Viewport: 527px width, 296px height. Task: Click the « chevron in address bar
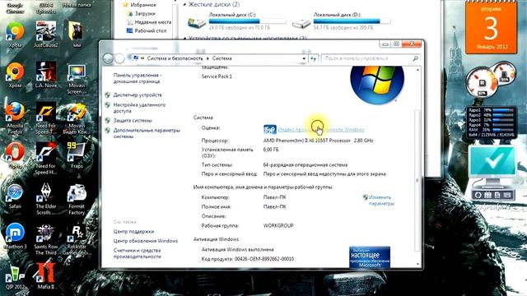pos(142,58)
